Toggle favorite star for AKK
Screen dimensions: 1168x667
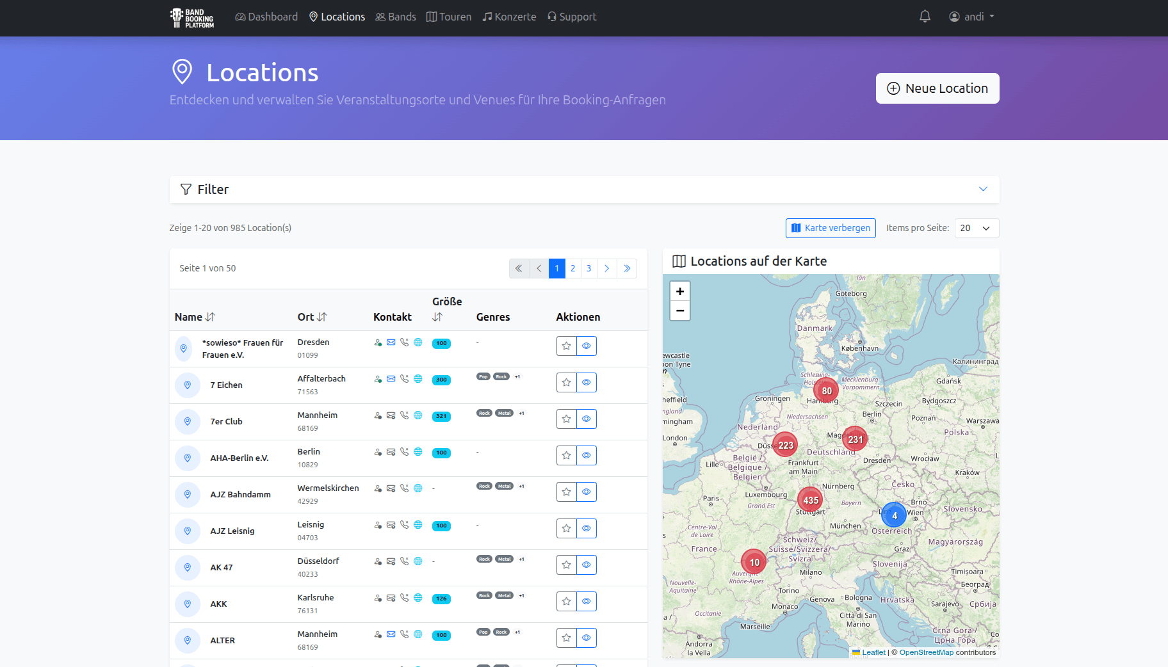566,602
